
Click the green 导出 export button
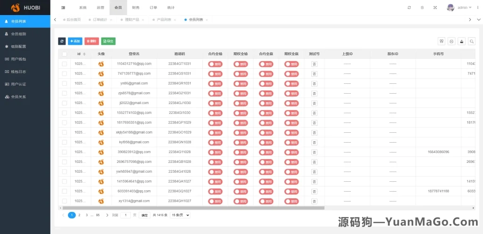coord(108,41)
